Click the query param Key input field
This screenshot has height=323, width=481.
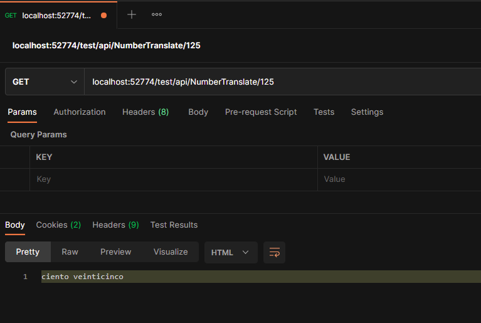173,179
